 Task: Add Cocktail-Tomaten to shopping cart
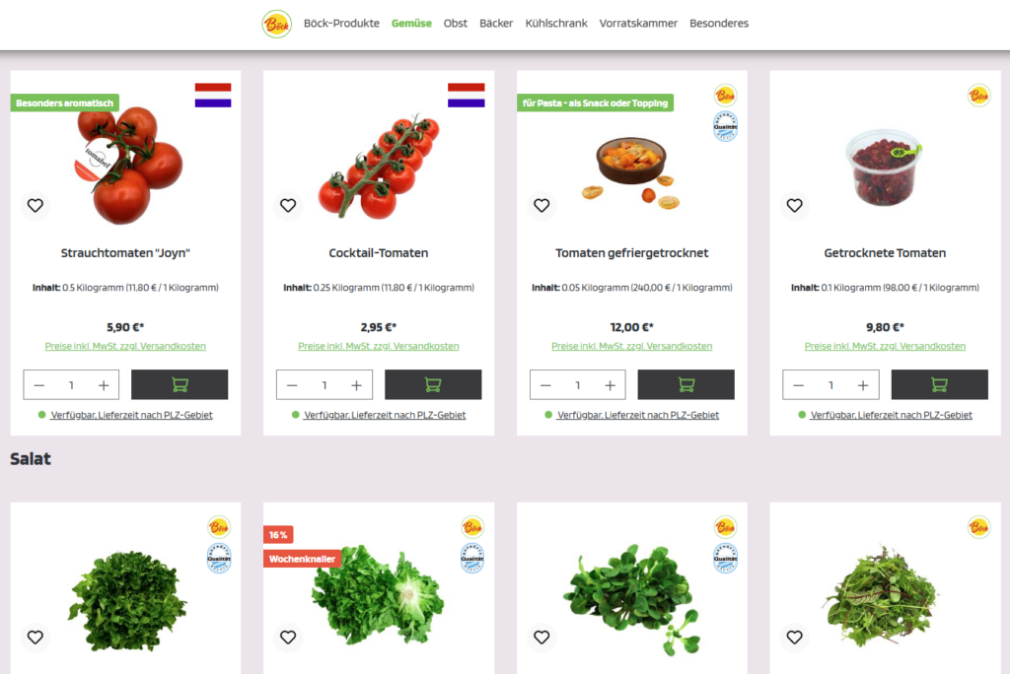pos(433,385)
